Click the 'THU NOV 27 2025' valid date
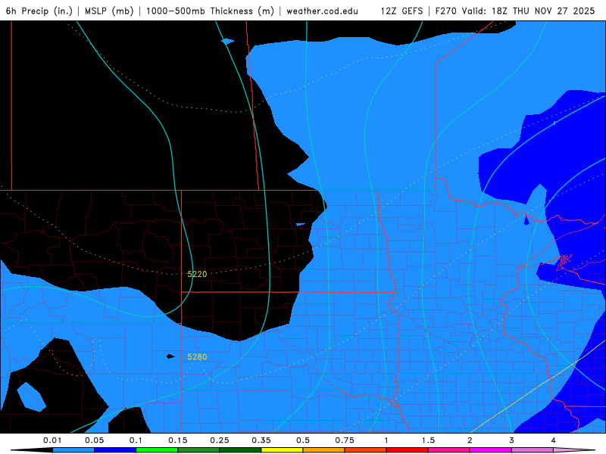606x454 pixels. coord(554,11)
